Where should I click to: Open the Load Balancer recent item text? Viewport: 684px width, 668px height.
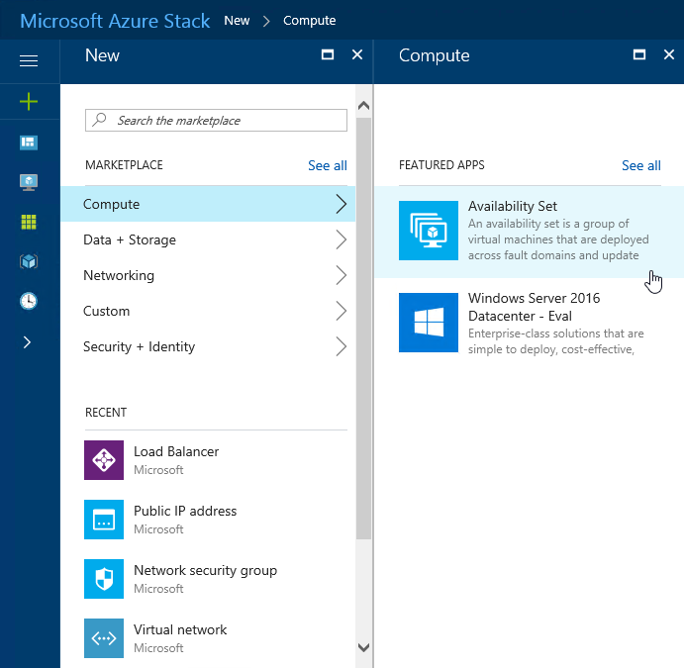[x=176, y=451]
